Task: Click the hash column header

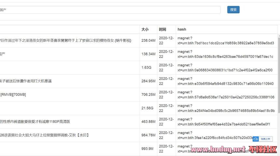Action: [x=182, y=29]
